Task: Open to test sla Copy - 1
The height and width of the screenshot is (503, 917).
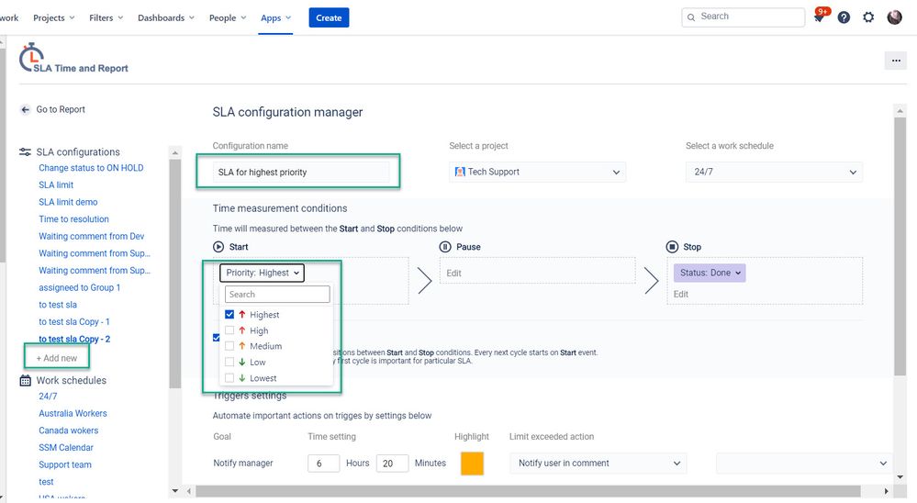Action: 74,321
